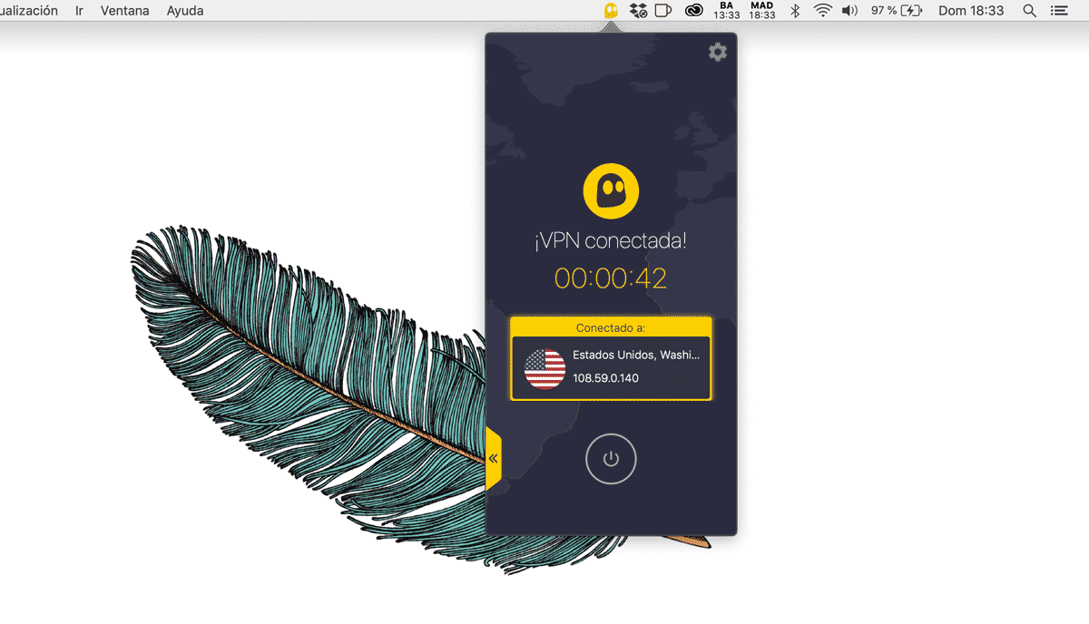Click the connection timer 00:00:42

(x=611, y=278)
